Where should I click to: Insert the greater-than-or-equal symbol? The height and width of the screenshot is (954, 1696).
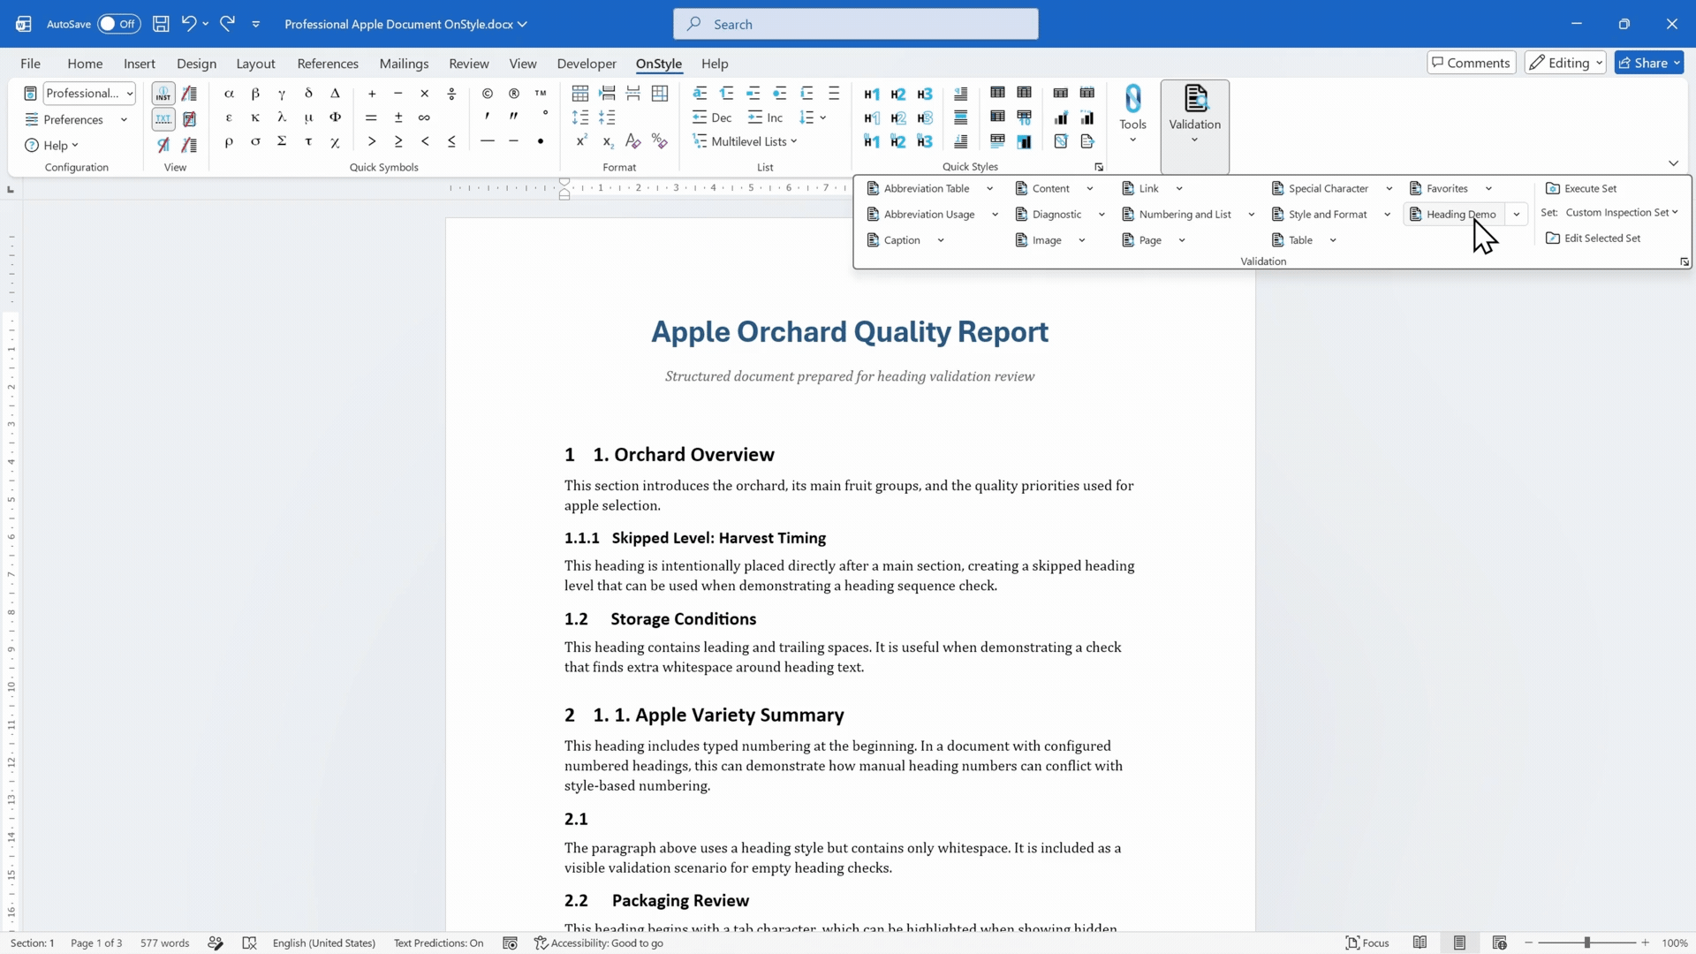point(398,140)
